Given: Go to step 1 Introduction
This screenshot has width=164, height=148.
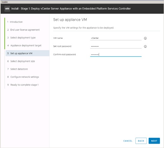Looking at the screenshot, I should (15, 22).
